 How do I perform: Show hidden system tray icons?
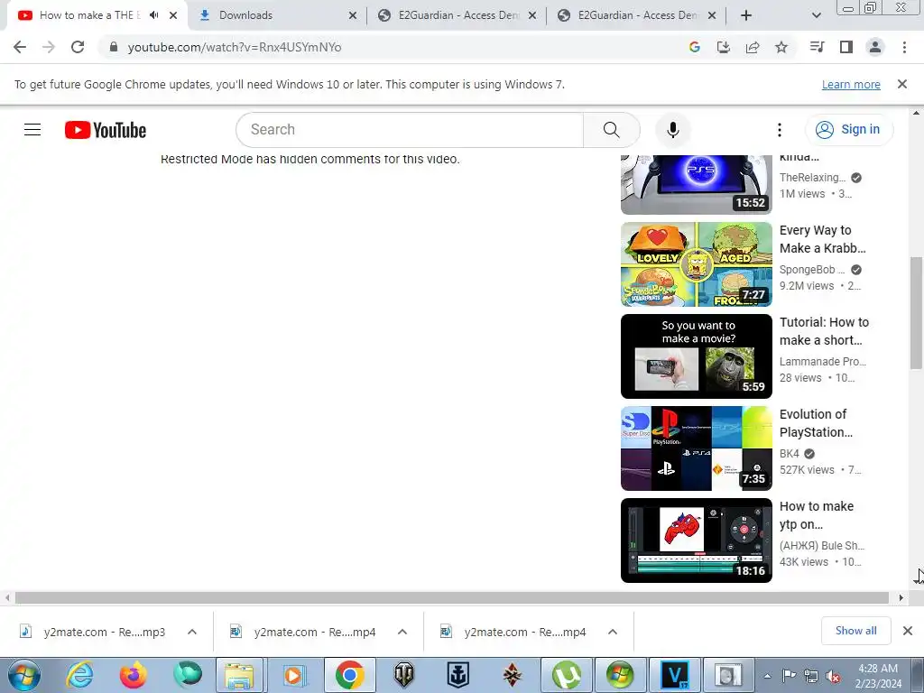[x=767, y=676]
